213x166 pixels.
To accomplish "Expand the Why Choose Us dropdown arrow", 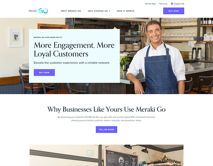I will (x=109, y=11).
